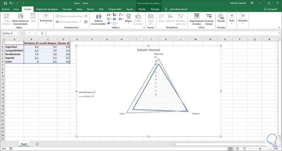282x151 pixels.
Task: Switch to the Vista tab
Action: (101, 9)
